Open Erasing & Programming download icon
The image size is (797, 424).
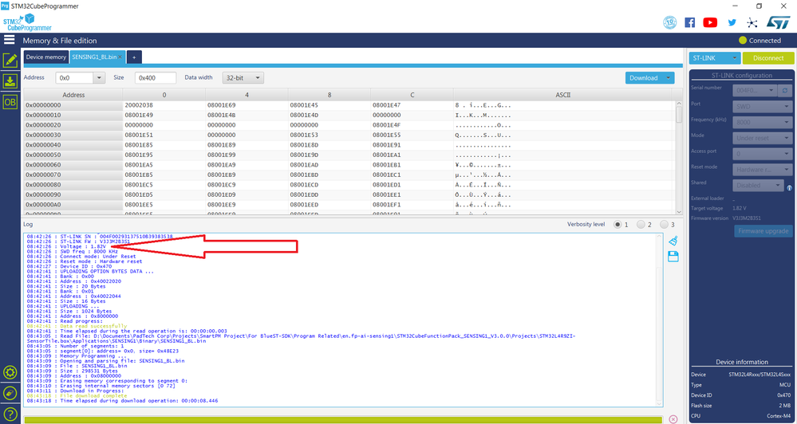click(10, 80)
